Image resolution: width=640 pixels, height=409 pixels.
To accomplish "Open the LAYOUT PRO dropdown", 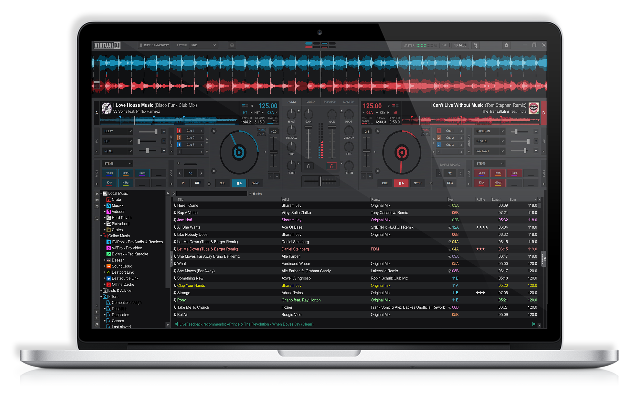I will [203, 46].
